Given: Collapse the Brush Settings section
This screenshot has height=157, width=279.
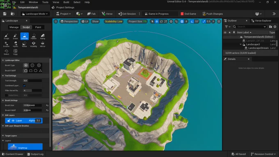Looking at the screenshot, I should (x=3, y=100).
